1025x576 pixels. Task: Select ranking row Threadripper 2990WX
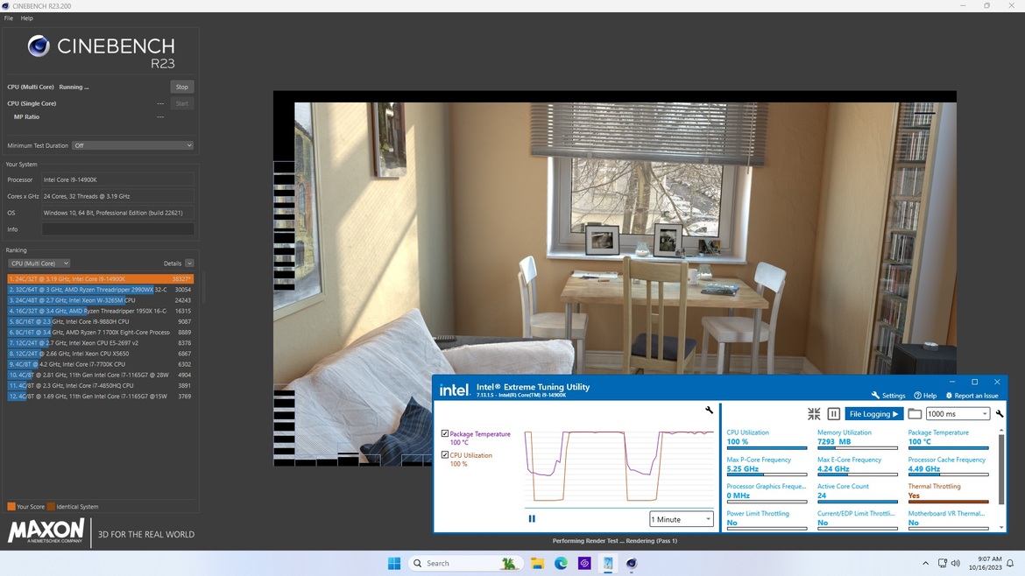(x=100, y=289)
